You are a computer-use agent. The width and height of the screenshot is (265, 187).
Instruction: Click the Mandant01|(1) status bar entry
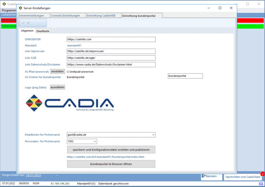click(x=86, y=184)
